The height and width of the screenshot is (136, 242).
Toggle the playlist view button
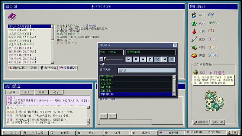click(172, 59)
